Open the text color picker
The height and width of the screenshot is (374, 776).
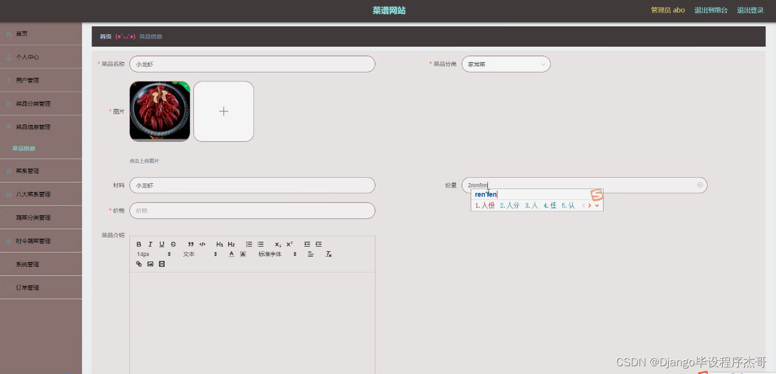(232, 254)
